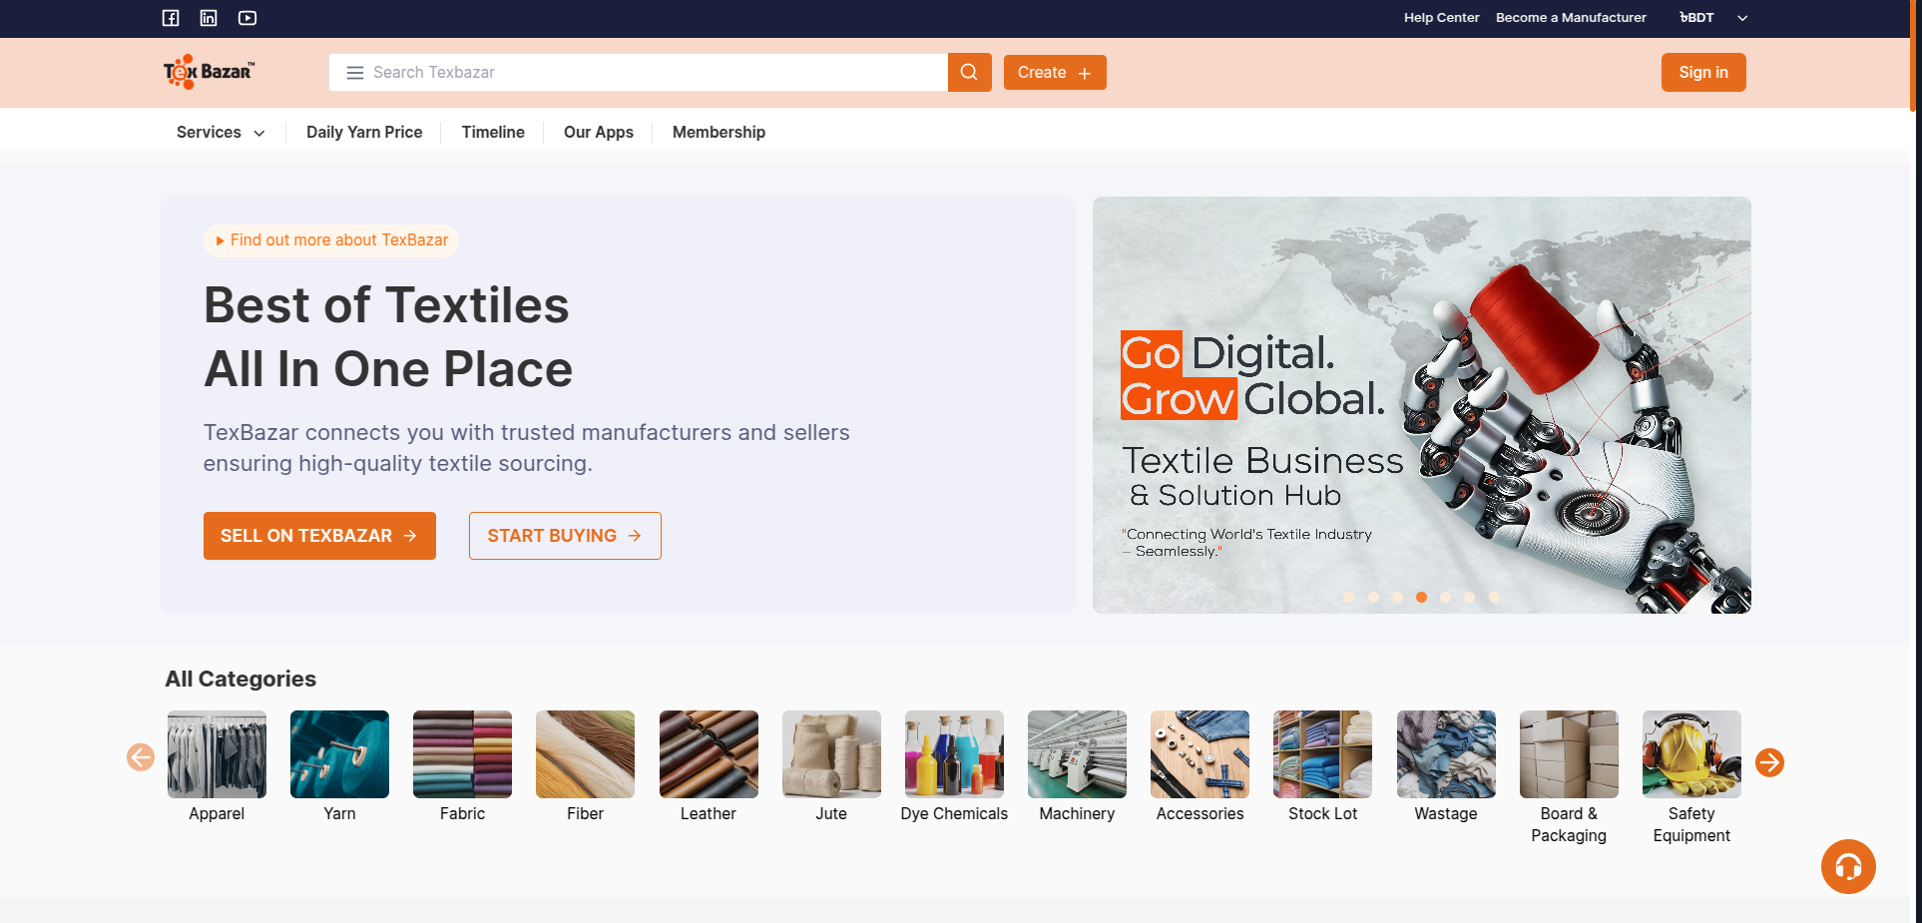The width and height of the screenshot is (1922, 923).
Task: Expand the Services dropdown menu
Action: (x=221, y=133)
